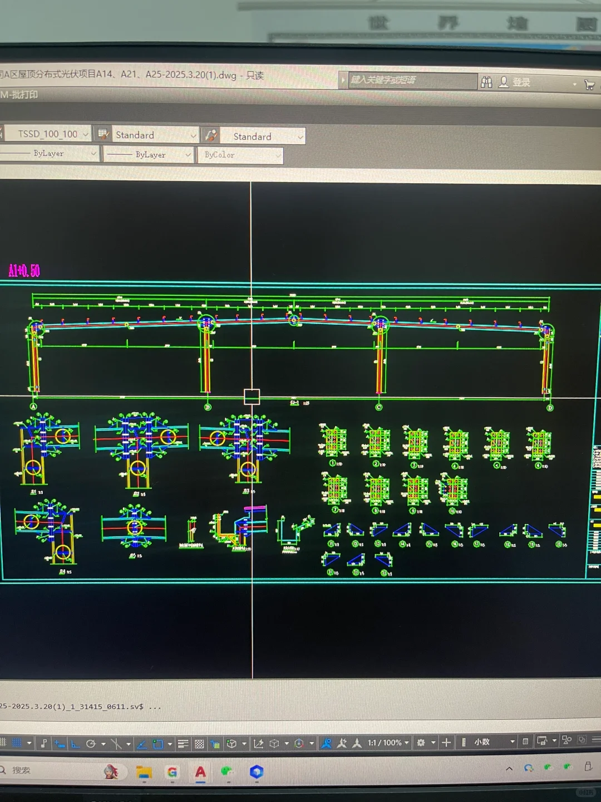601x802 pixels.
Task: Click the lock user interface icon
Action: 541,741
